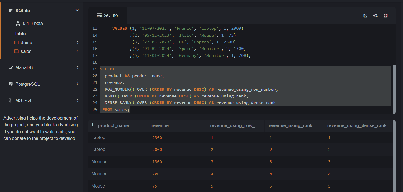
Task: Click the Laptop cell with revenue 2300
Action: pos(98,137)
